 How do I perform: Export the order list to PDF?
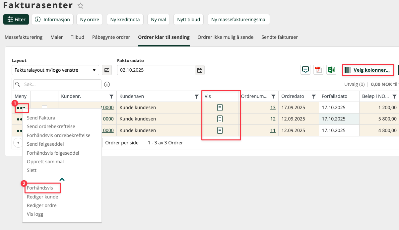[x=318, y=70]
